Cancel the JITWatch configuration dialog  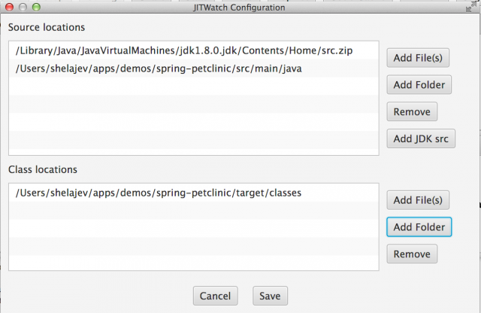[216, 296]
